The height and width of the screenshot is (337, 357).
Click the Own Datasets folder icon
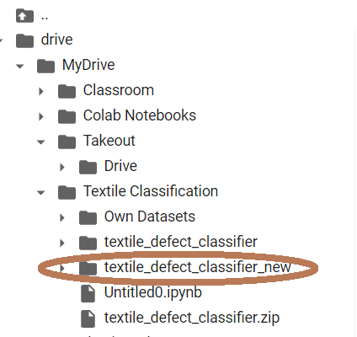tap(88, 217)
